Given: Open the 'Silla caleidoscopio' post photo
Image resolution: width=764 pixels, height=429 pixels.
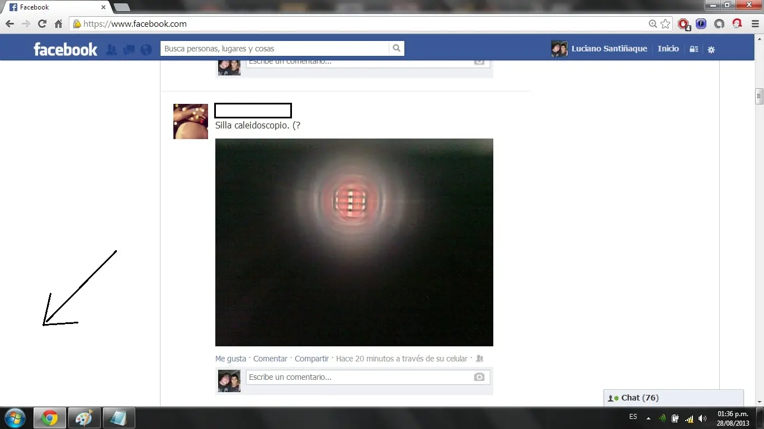Looking at the screenshot, I should pos(354,242).
